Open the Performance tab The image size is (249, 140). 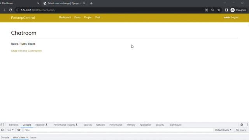(116, 125)
